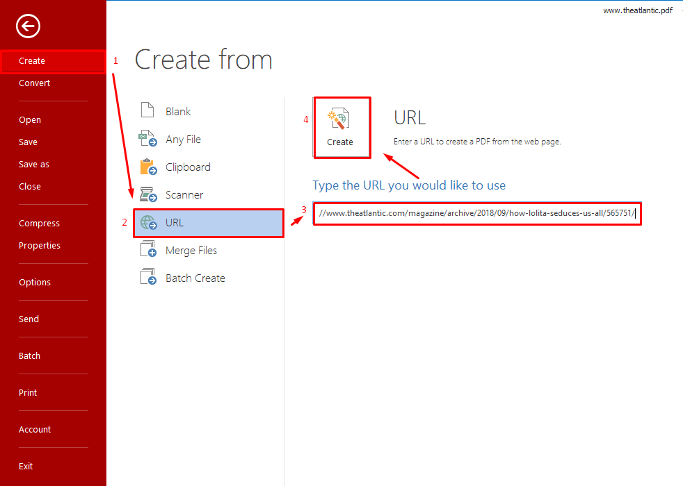The image size is (683, 486).
Task: Select Create in the sidebar
Action: tap(53, 61)
